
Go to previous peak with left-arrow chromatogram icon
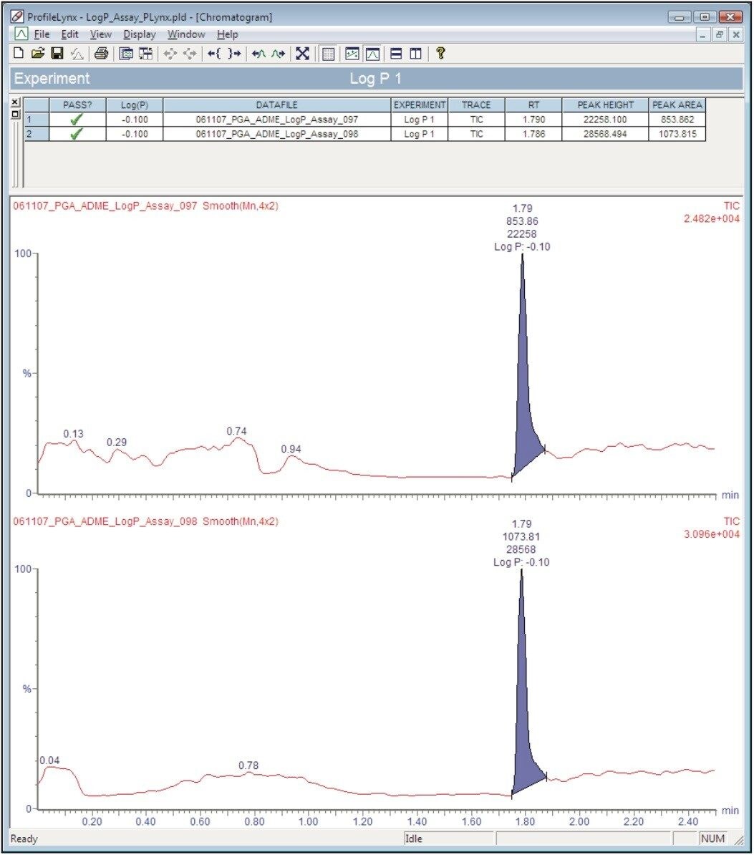[258, 54]
